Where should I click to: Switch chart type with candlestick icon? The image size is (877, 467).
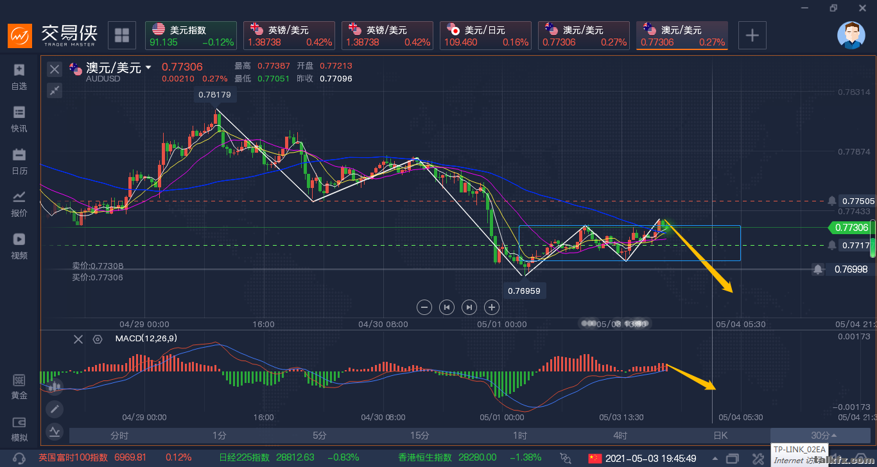point(55,387)
